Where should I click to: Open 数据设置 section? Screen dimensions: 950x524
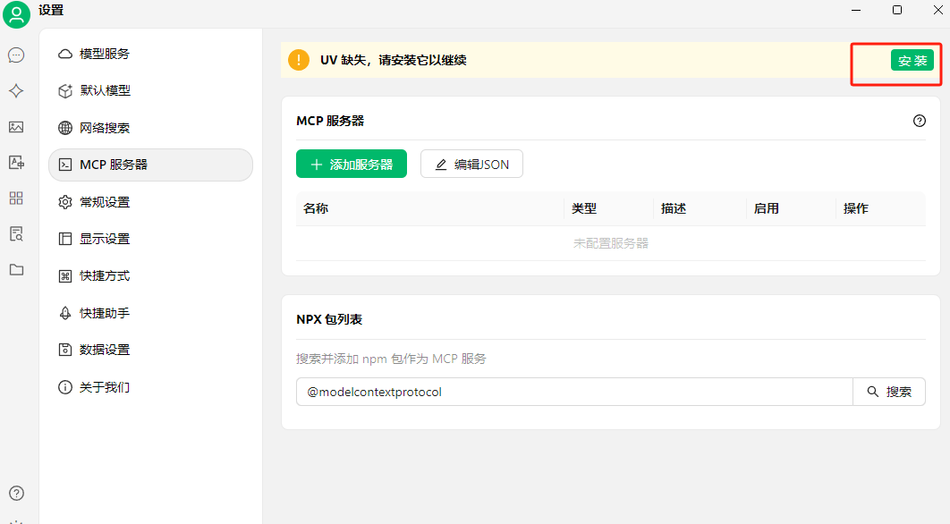tap(105, 350)
